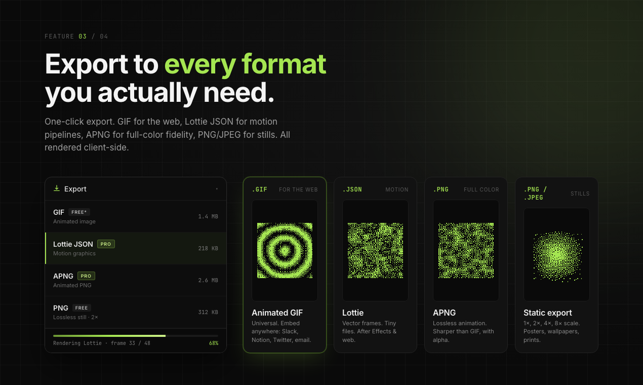643x385 pixels.
Task: Click the 312 KB file size value
Action: pyautogui.click(x=208, y=312)
